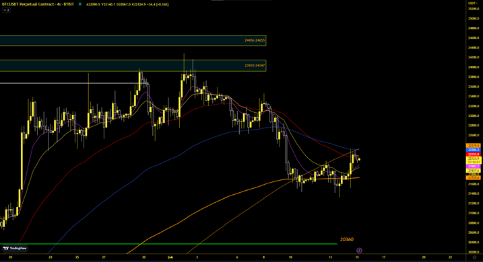Click the purple lightning event marker
The image size is (483, 262).
tap(359, 251)
